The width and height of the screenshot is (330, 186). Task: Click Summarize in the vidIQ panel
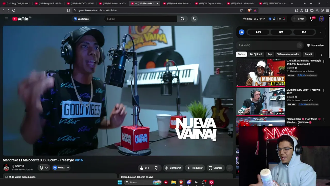(315, 45)
